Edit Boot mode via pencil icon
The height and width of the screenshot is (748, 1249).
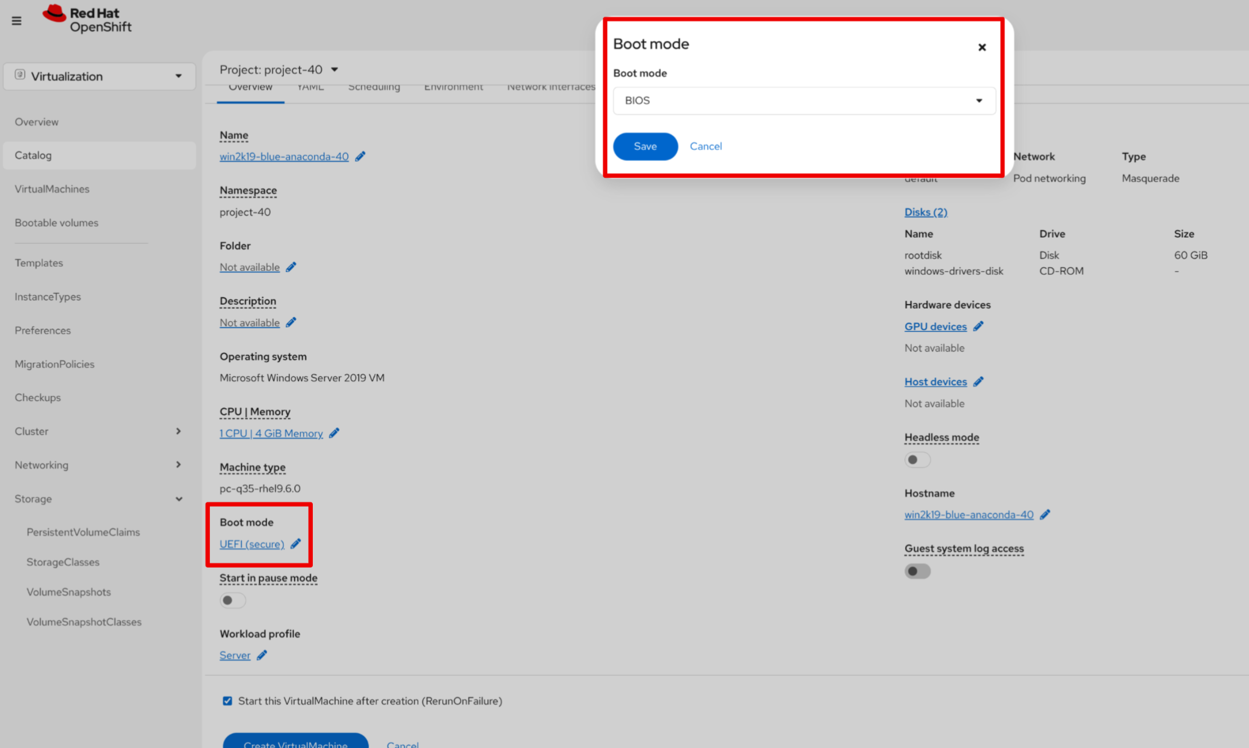click(x=296, y=544)
